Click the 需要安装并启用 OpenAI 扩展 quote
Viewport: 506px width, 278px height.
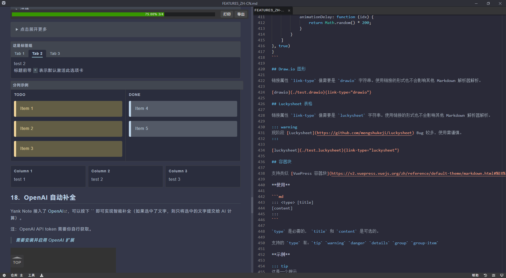click(45, 240)
